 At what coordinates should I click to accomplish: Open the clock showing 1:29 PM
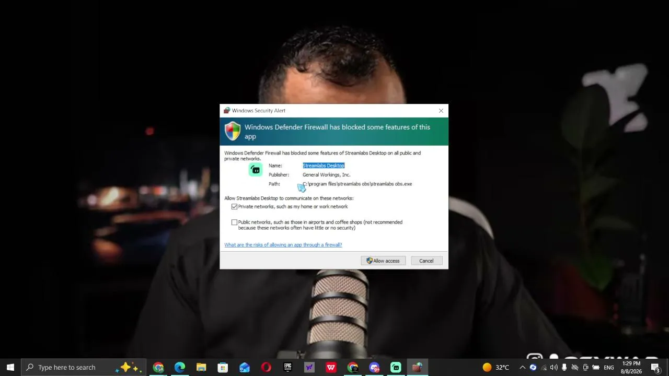631,367
